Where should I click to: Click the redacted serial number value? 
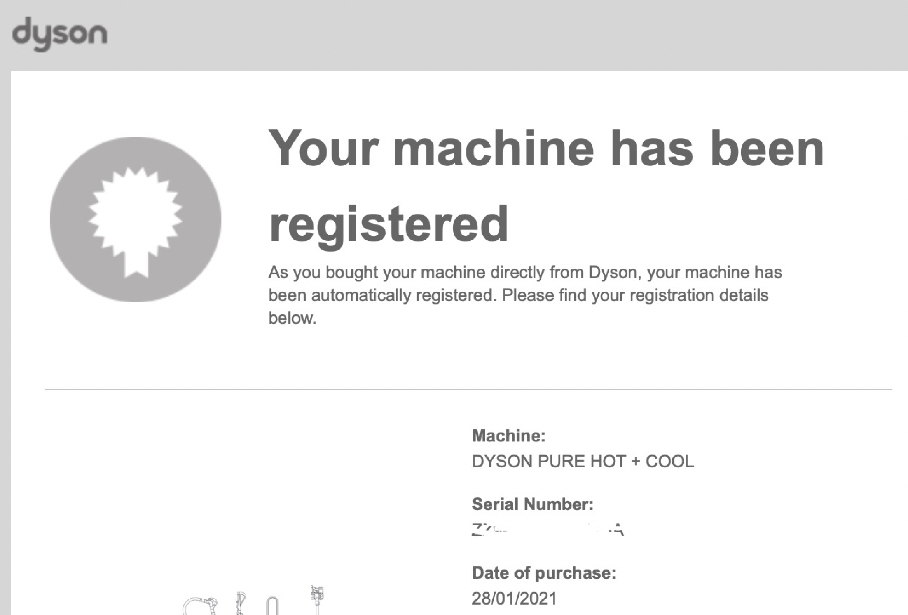coord(547,530)
